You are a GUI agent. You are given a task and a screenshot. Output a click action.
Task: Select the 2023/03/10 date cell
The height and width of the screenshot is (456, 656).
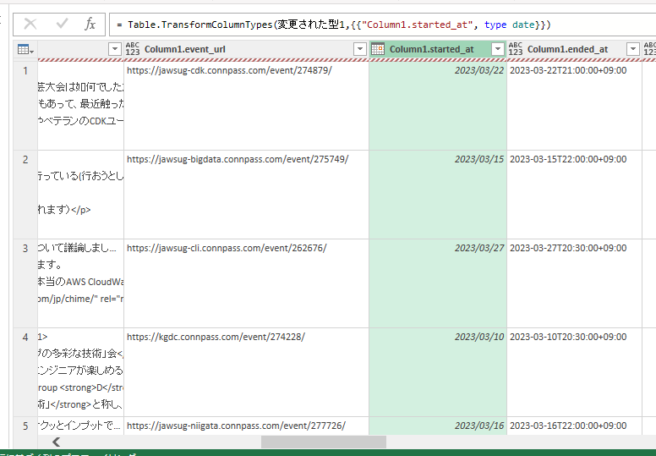tap(438, 372)
